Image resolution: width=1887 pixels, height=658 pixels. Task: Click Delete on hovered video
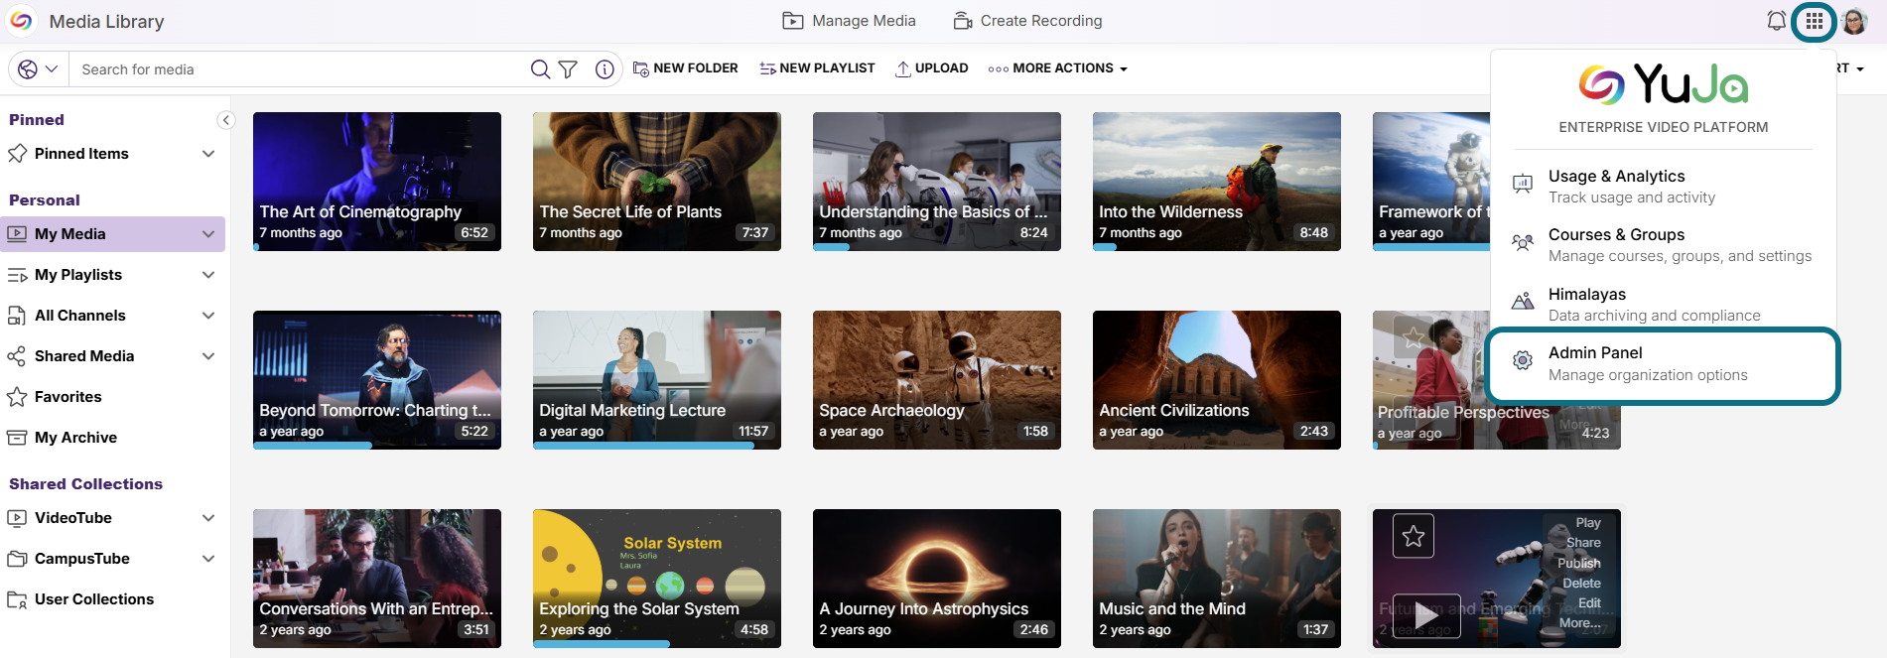pyautogui.click(x=1581, y=584)
